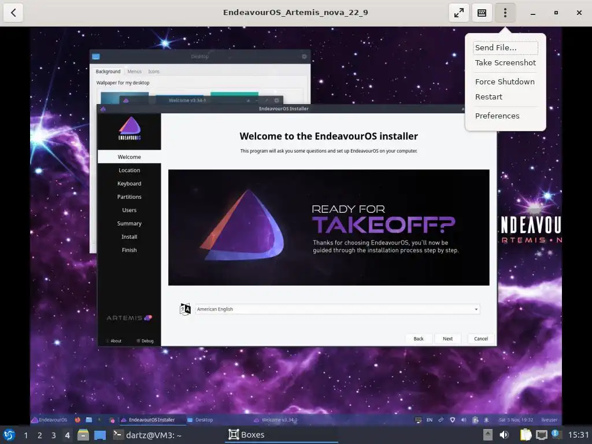The image size is (592, 444).
Task: Toggle Debug in installer sidebar
Action: point(145,341)
